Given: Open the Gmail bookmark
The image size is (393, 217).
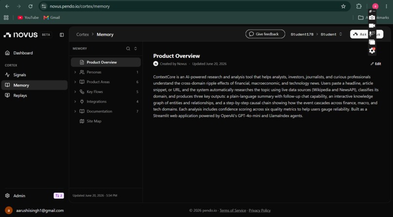Looking at the screenshot, I should [x=52, y=18].
